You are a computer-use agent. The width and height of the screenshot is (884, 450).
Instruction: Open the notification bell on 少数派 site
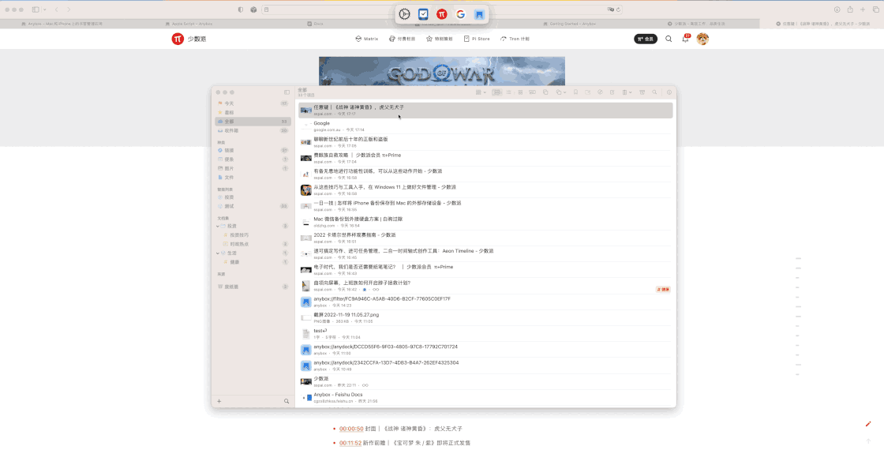(x=686, y=39)
